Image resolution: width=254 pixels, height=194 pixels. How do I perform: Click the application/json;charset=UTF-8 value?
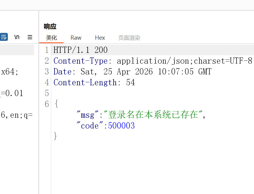(184, 61)
